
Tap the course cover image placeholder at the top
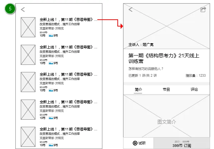pyautogui.click(x=166, y=26)
